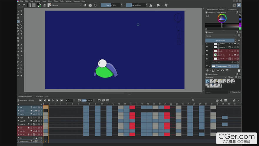
Task: Toggle the Filter in Tag checkbox
Action: click(230, 92)
